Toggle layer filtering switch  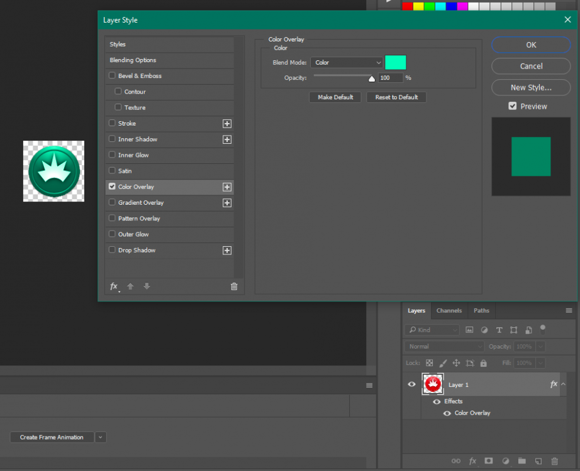point(543,329)
